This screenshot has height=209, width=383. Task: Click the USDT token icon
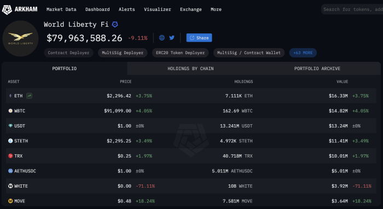coord(10,126)
